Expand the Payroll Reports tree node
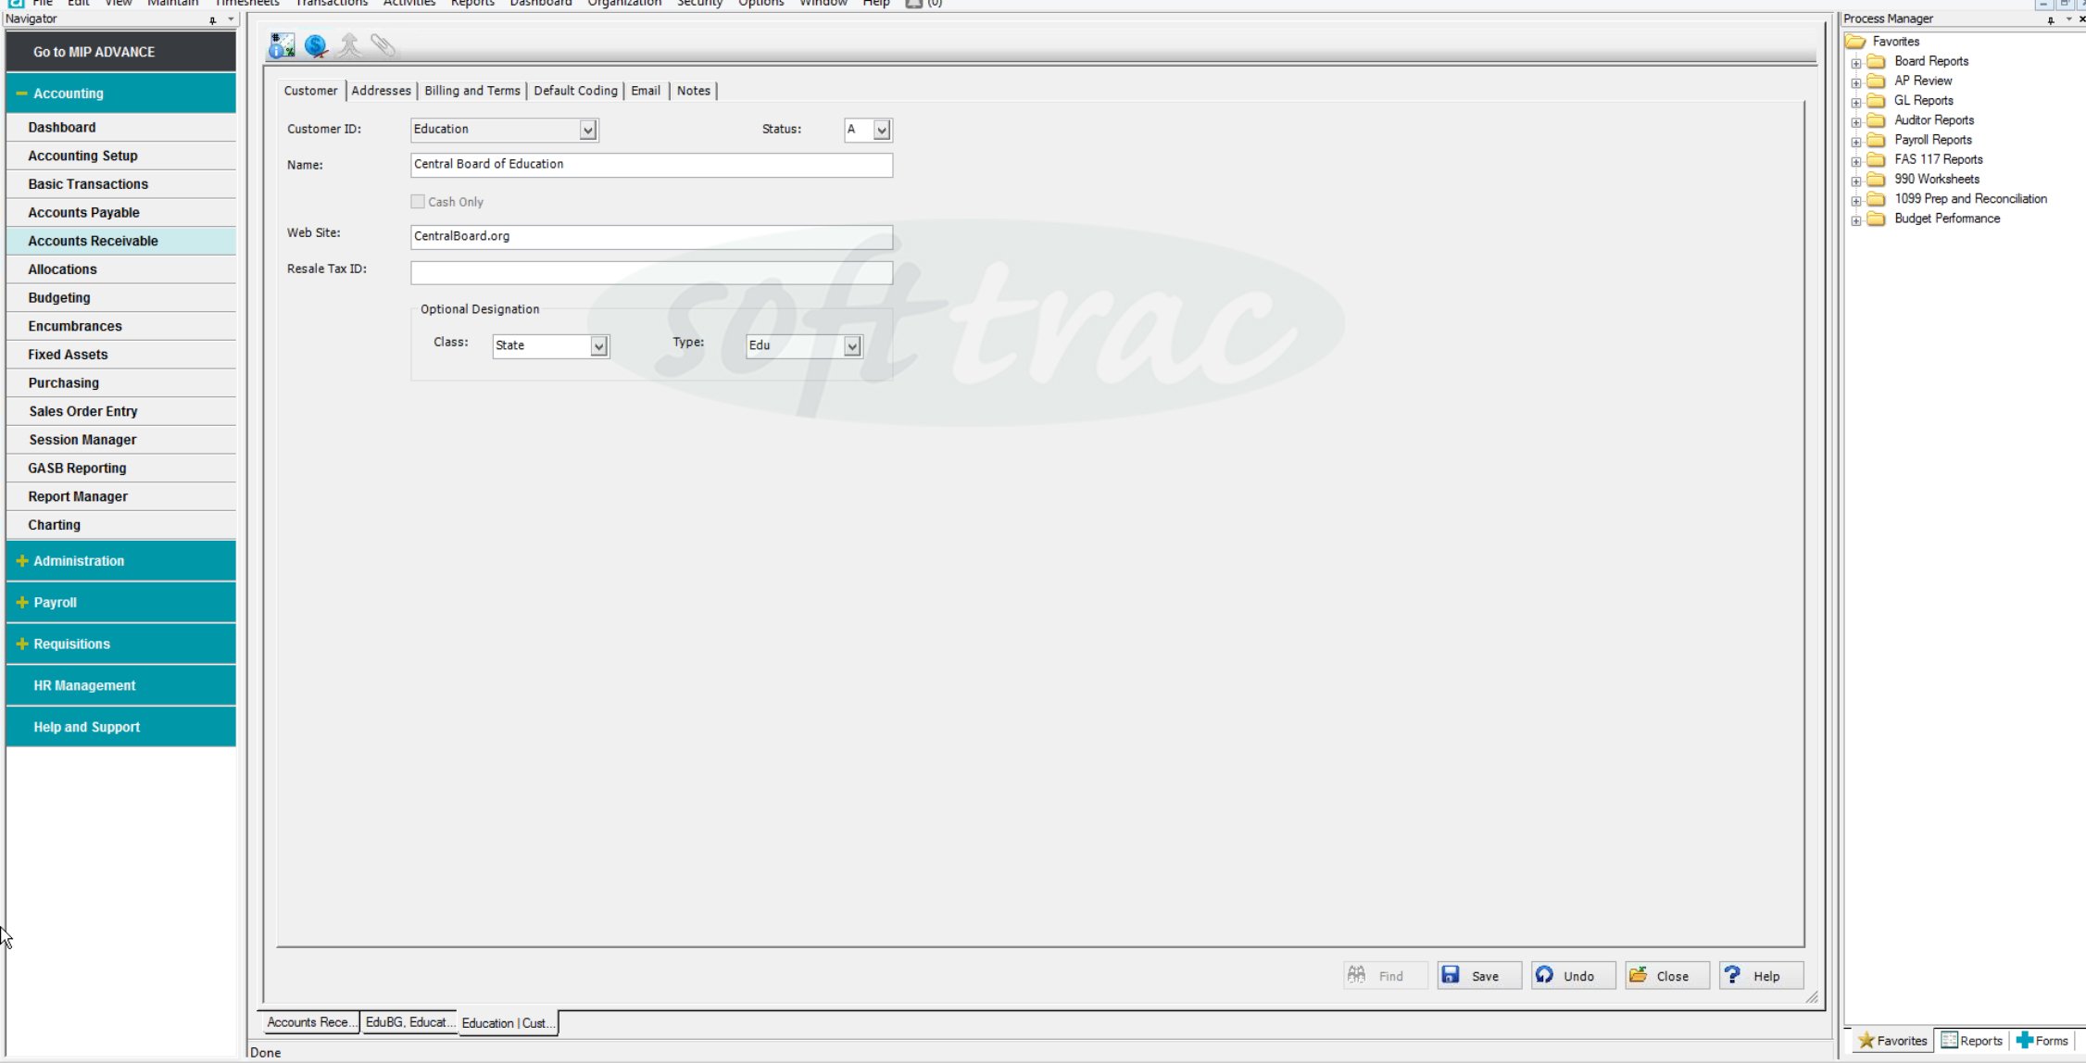The width and height of the screenshot is (2086, 1063). coord(1855,142)
